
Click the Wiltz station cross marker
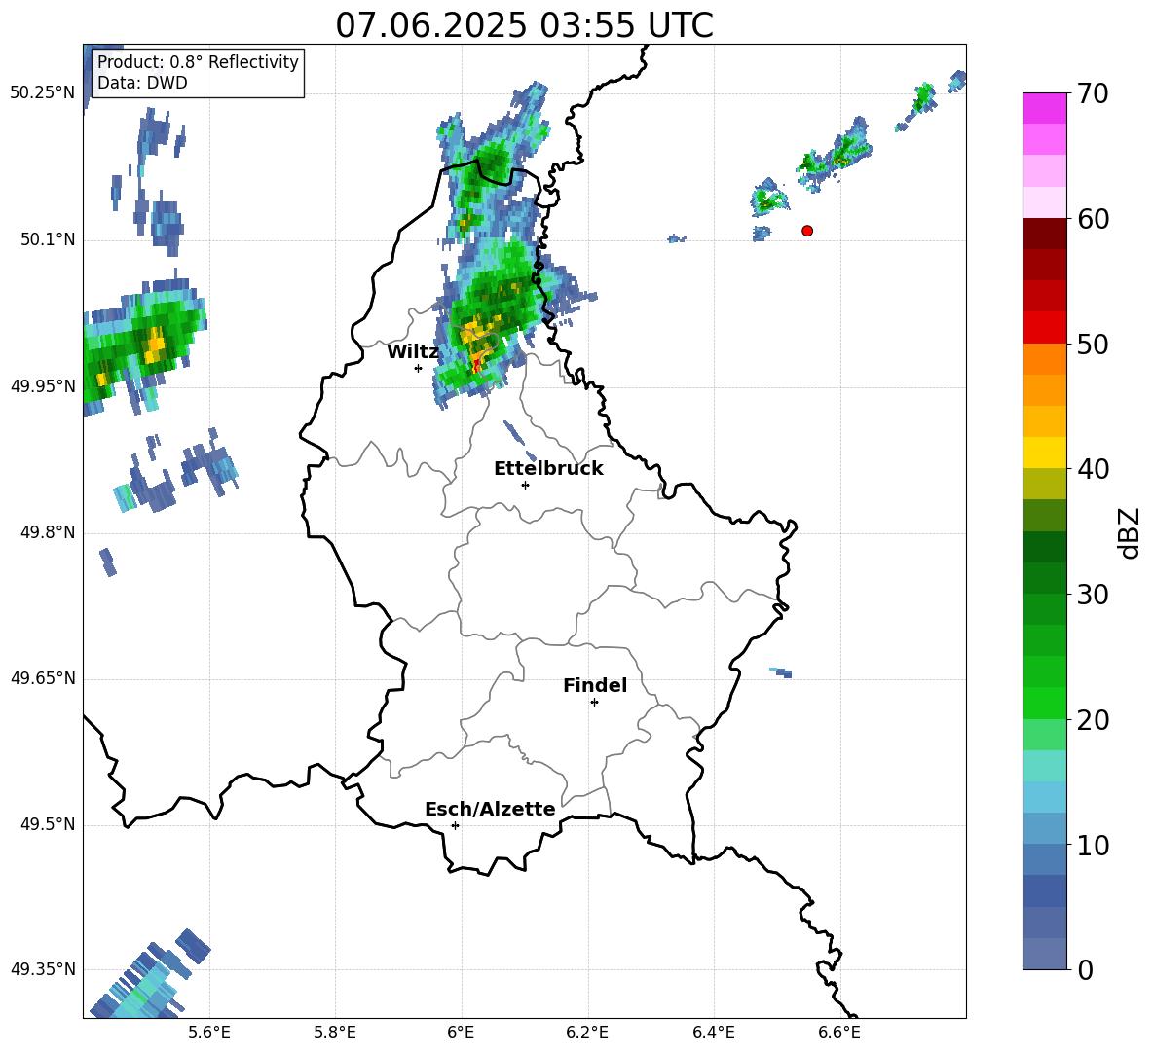(x=419, y=368)
